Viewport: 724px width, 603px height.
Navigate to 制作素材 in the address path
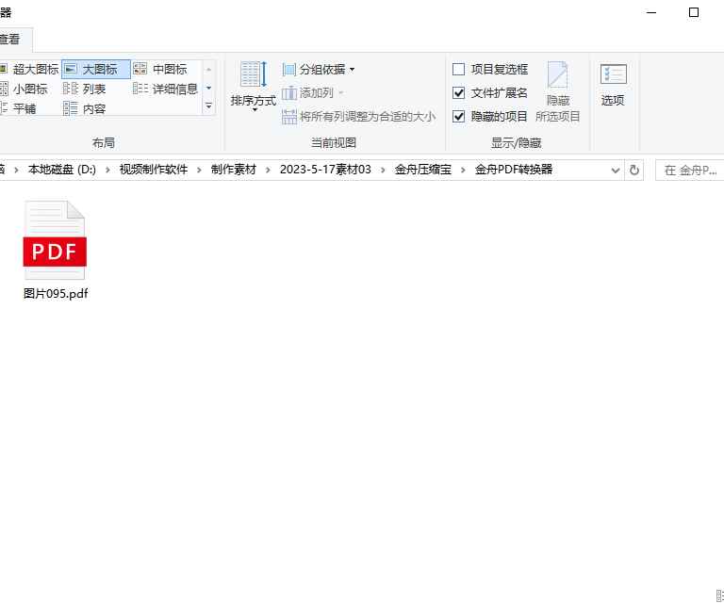234,170
